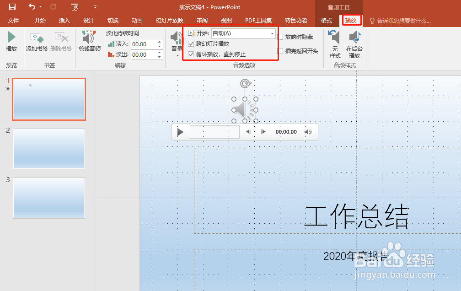Open the 文件 menu
Image resolution: width=461 pixels, height=291 pixels.
coord(13,20)
